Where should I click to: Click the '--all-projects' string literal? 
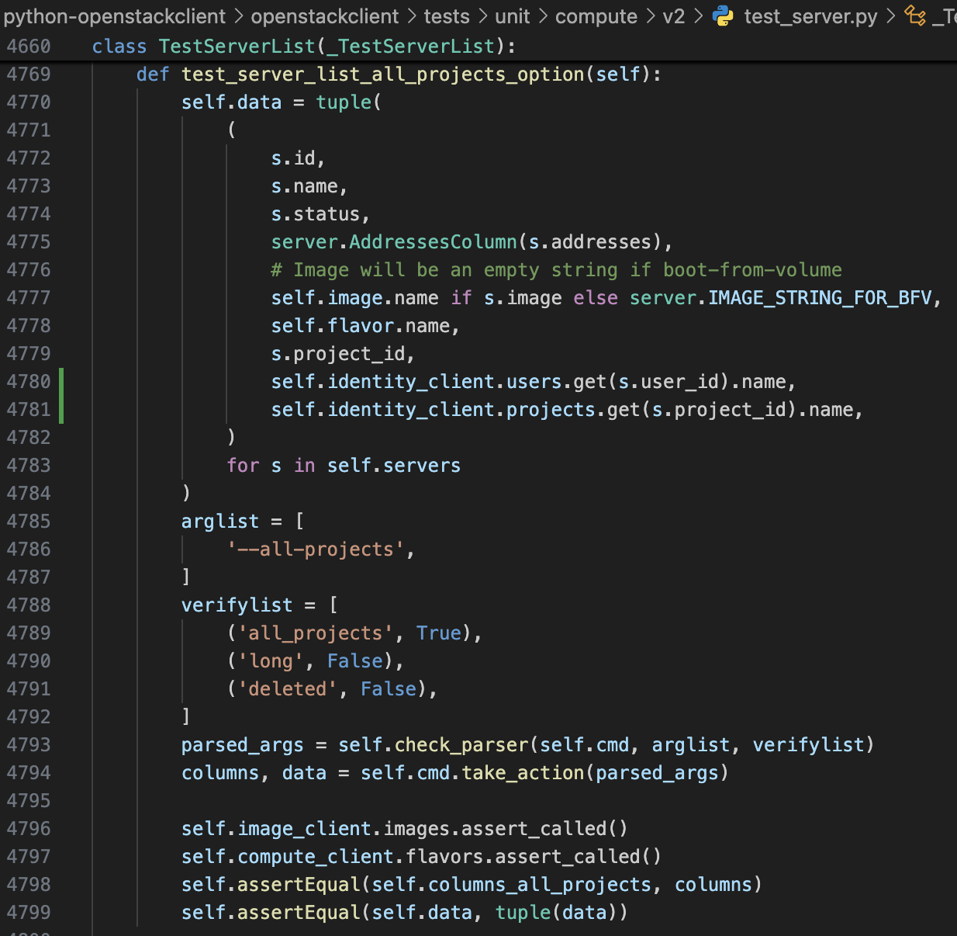316,549
